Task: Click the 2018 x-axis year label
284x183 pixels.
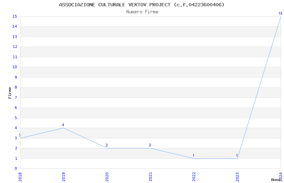Action: click(20, 177)
